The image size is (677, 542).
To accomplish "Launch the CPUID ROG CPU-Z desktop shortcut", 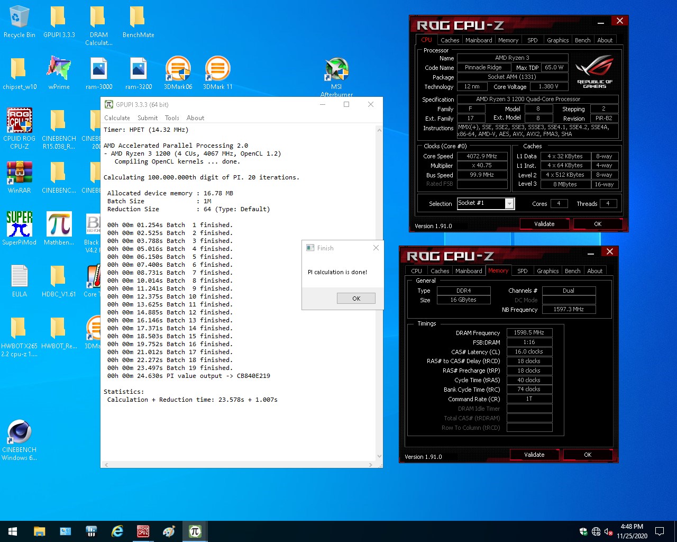I will pyautogui.click(x=20, y=129).
